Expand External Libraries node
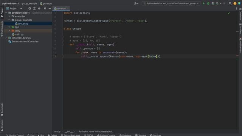This screenshot has width=242, height=136. pyautogui.click(x=6, y=38)
